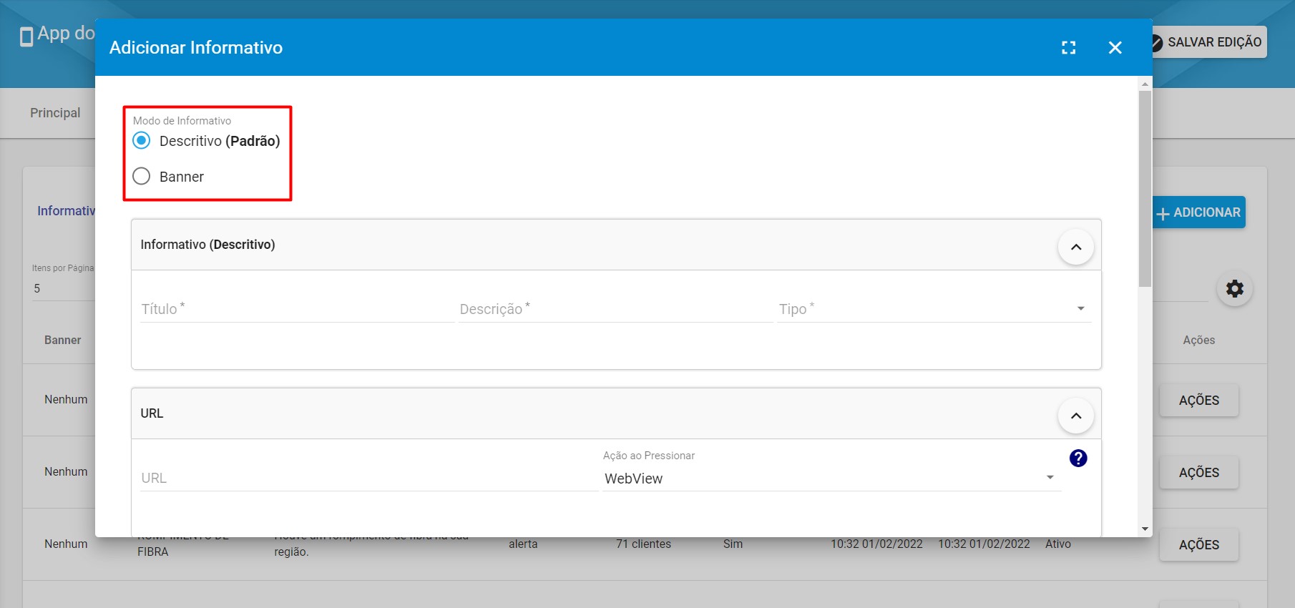This screenshot has width=1295, height=608.
Task: Click the 'alerta' type cell
Action: coord(523,544)
